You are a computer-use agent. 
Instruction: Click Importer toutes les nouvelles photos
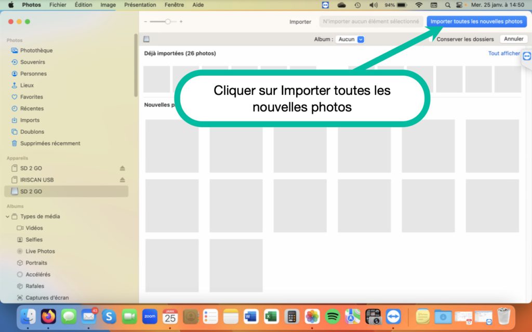[x=476, y=22]
